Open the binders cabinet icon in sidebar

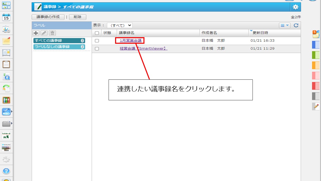pyautogui.click(x=6, y=100)
